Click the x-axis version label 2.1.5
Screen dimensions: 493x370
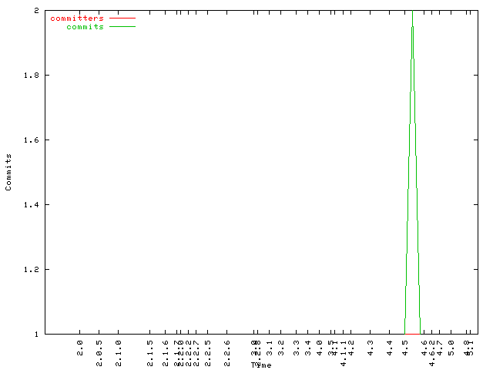click(150, 349)
